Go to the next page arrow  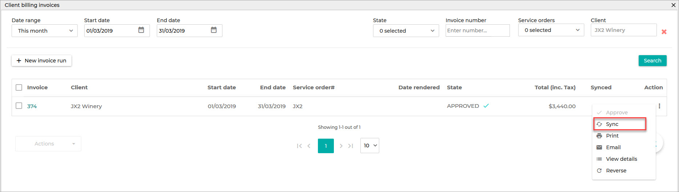(341, 146)
